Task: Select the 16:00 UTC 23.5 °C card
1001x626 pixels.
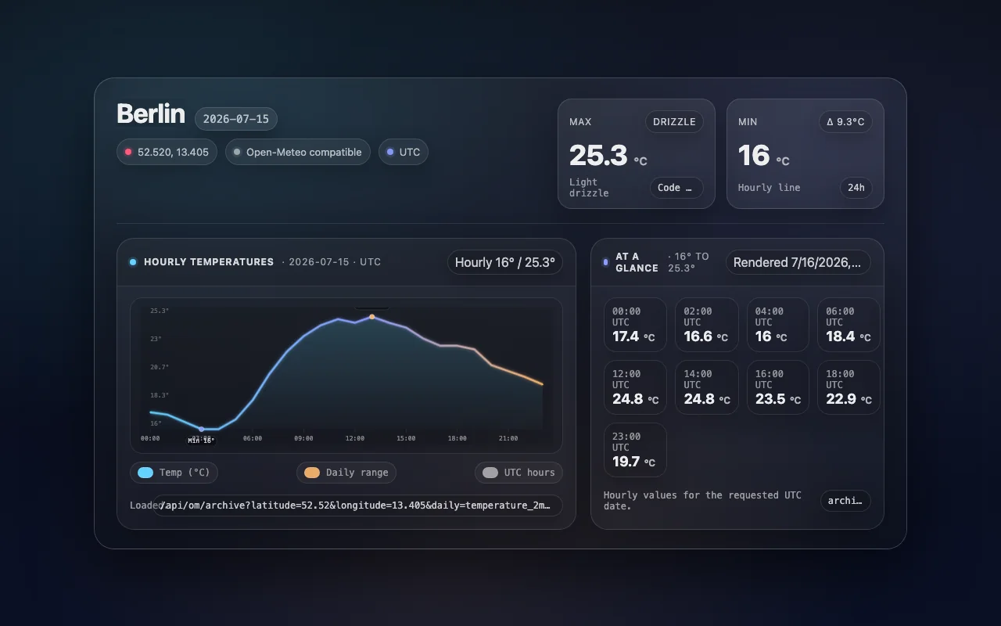Action: pyautogui.click(x=777, y=387)
